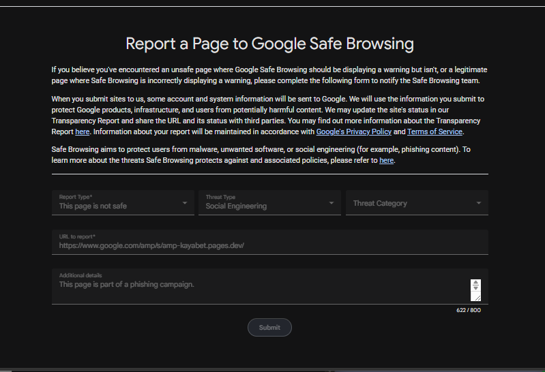The image size is (545, 372).
Task: Click the 'Report a Page to Google Safe Browsing' heading
Action: (x=269, y=44)
